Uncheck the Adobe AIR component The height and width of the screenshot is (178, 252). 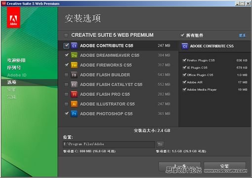coord(184,82)
